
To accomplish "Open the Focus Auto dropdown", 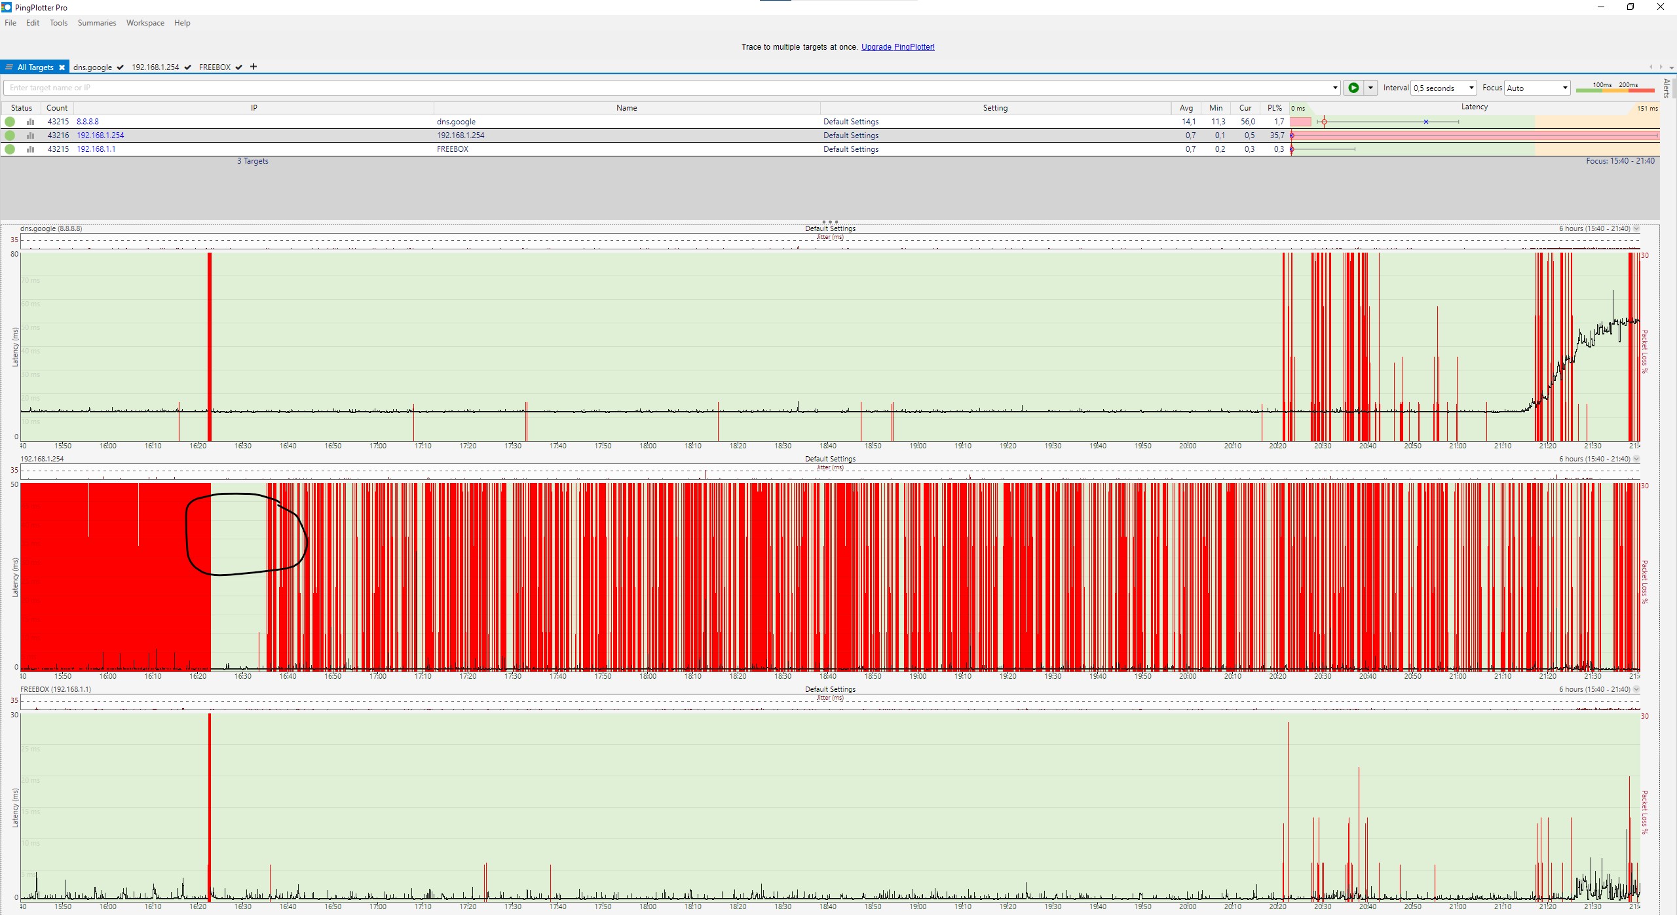I will [x=1537, y=88].
